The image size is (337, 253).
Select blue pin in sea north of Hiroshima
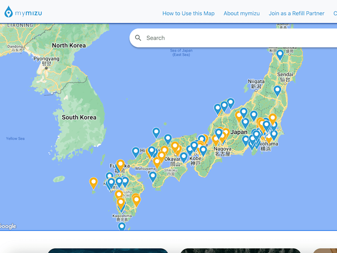[156, 133]
